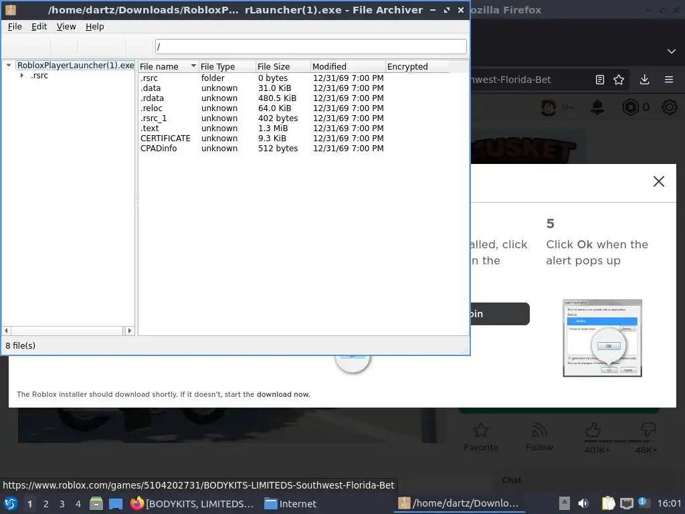
Task: Bookmark the page with the star icon
Action: coord(619,80)
